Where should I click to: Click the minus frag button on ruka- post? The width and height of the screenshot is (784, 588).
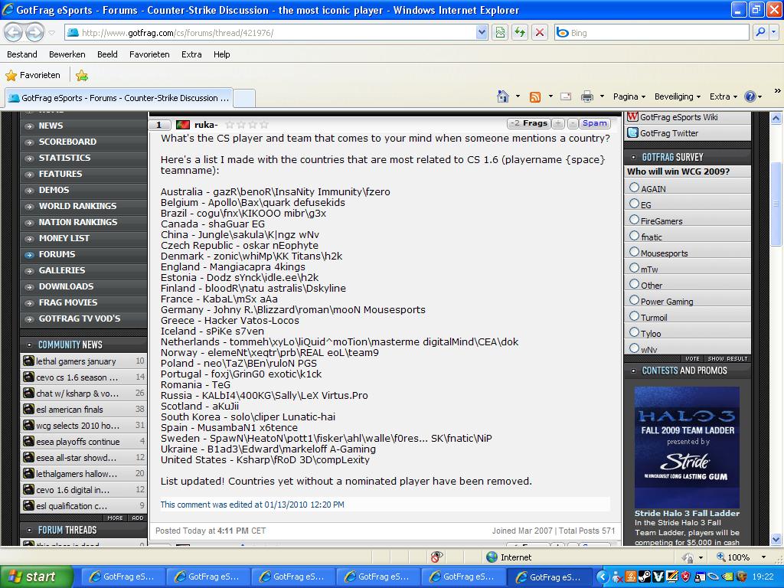coord(573,123)
